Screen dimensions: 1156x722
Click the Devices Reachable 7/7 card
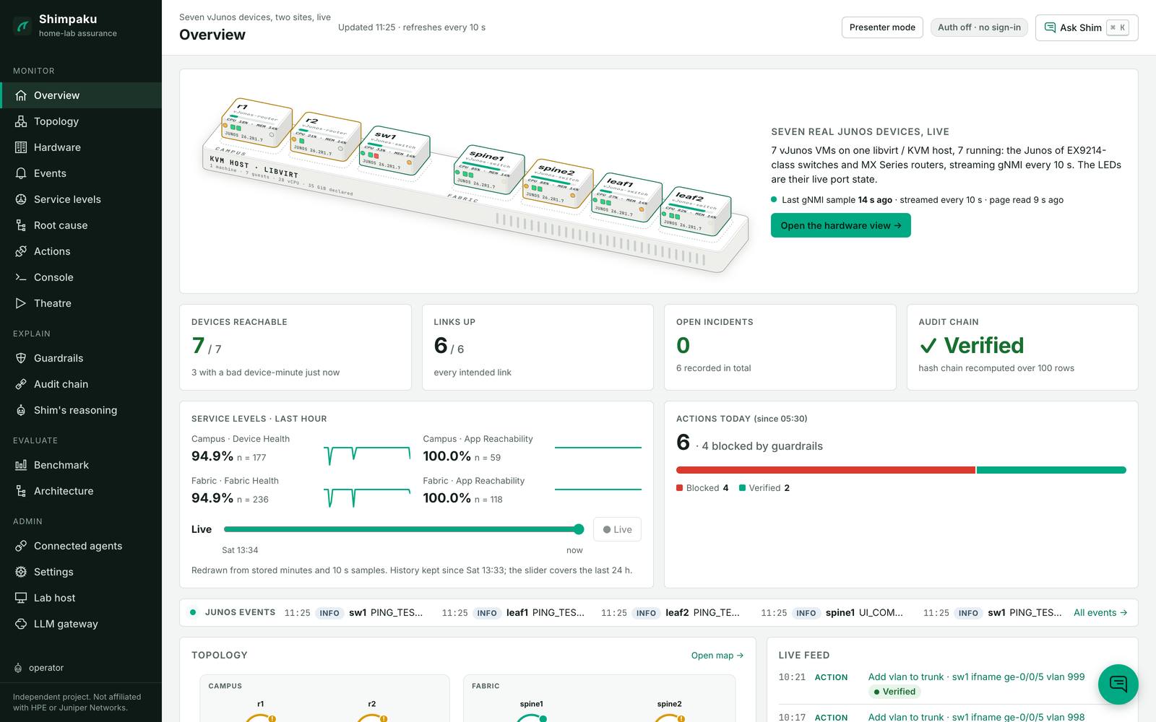(x=296, y=347)
